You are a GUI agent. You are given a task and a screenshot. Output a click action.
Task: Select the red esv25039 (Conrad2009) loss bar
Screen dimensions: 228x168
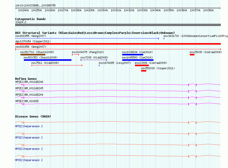pyautogui.click(x=192, y=55)
